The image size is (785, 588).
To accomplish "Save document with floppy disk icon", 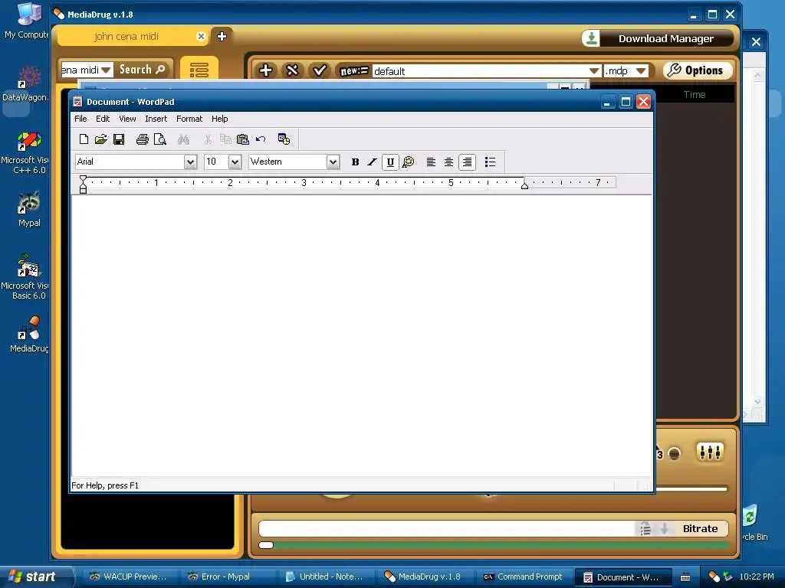I will (x=119, y=139).
